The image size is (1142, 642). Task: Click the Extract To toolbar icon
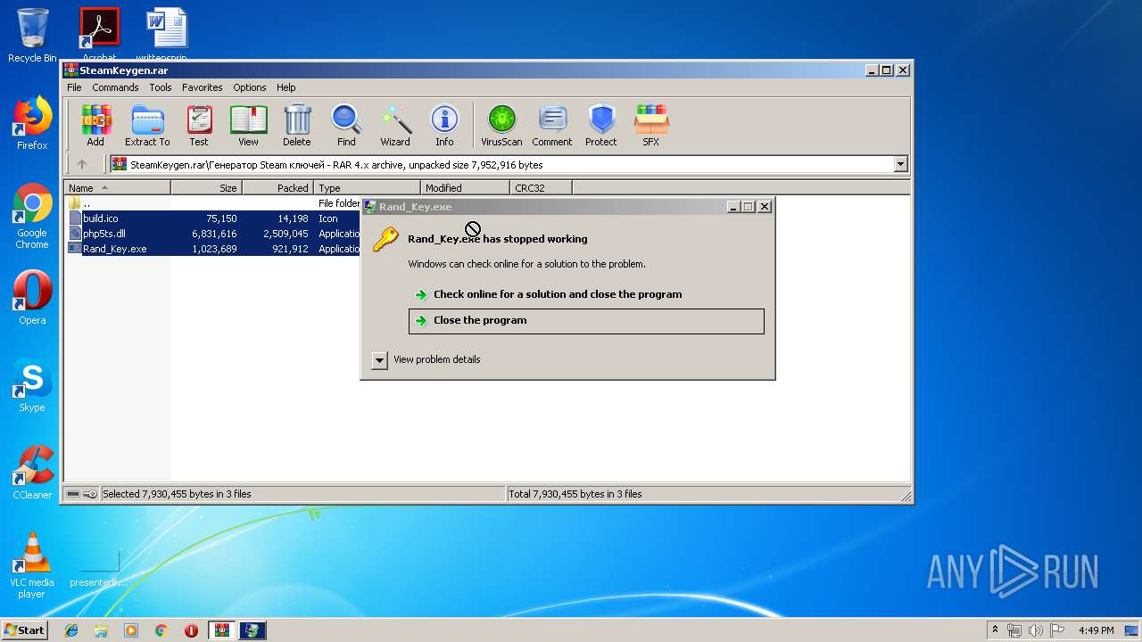click(147, 126)
